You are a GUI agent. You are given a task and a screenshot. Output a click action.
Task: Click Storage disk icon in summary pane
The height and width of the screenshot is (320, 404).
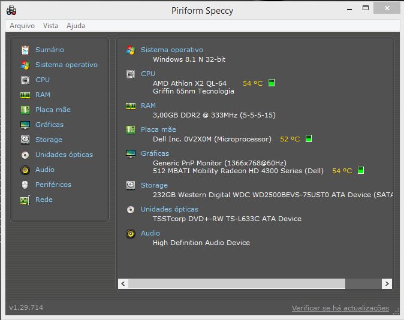tap(131, 186)
